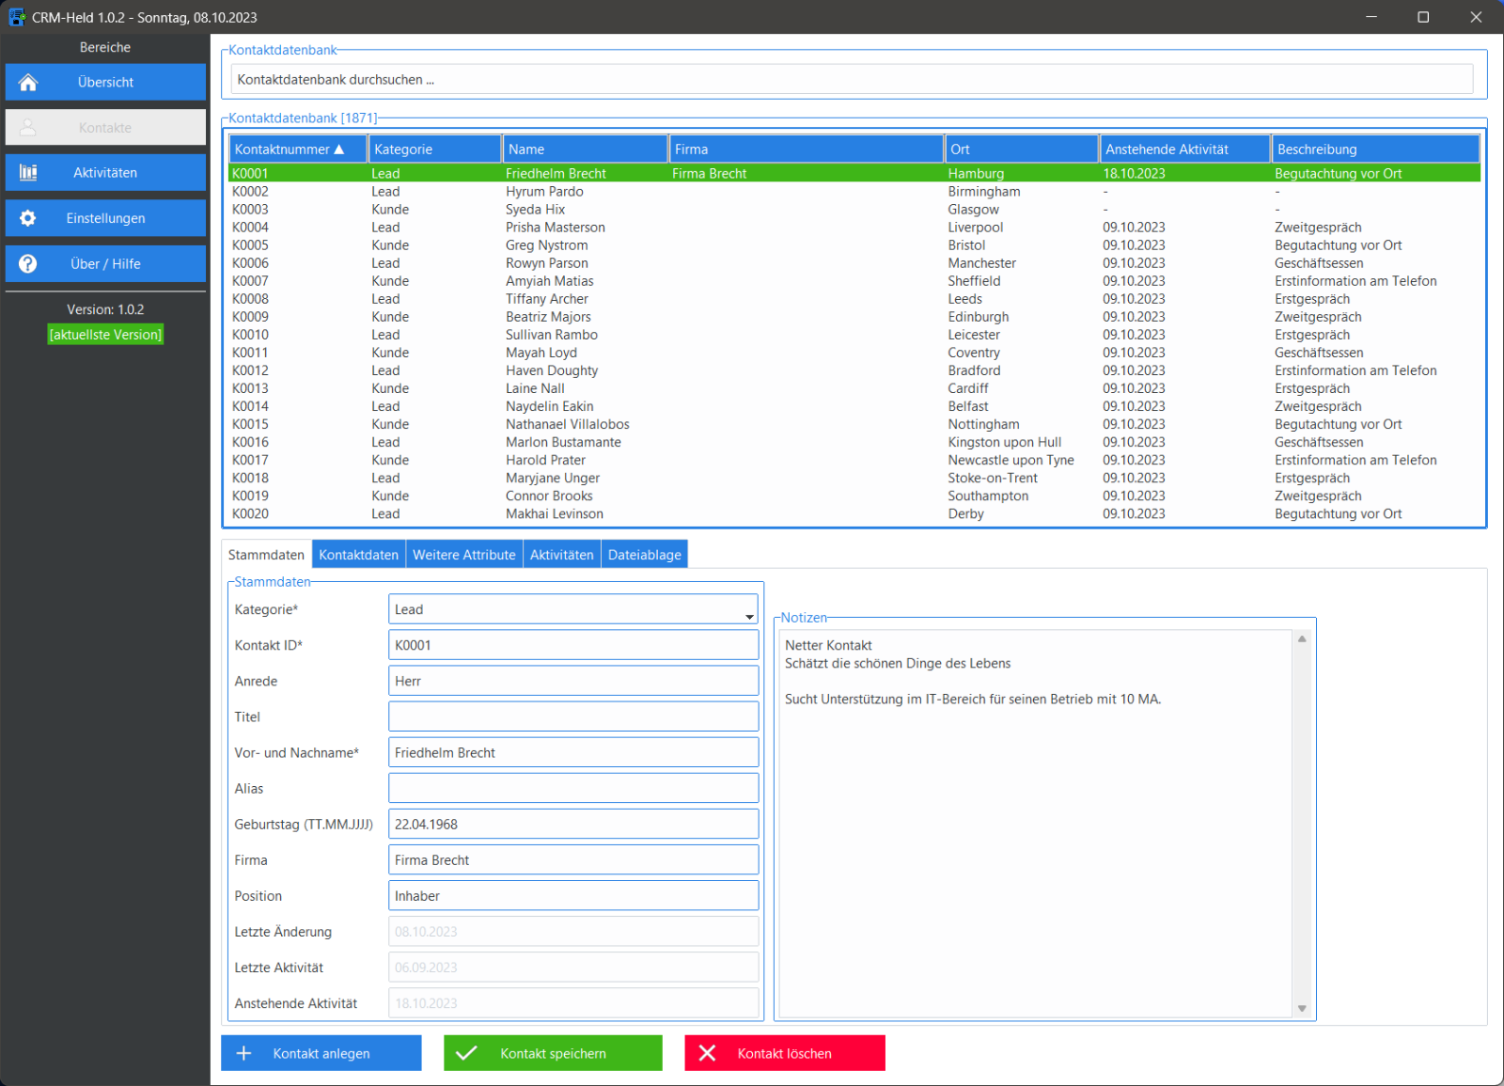Open the Übersicht area in sidebar
The width and height of the screenshot is (1504, 1086).
click(105, 82)
